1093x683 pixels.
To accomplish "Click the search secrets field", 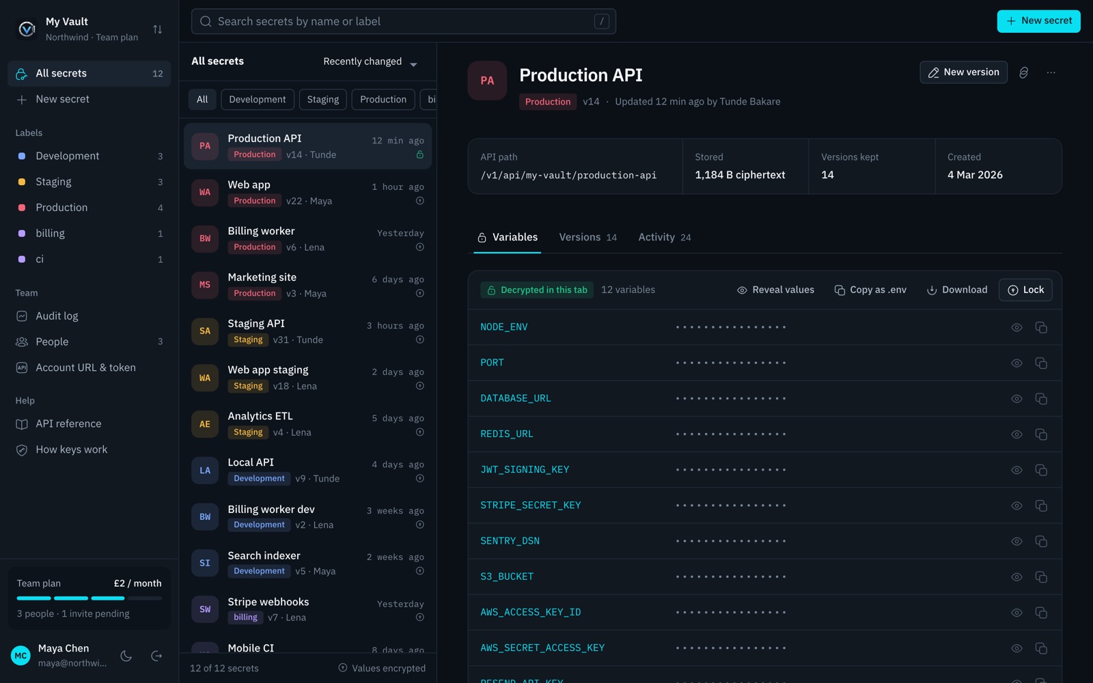I will pos(404,21).
